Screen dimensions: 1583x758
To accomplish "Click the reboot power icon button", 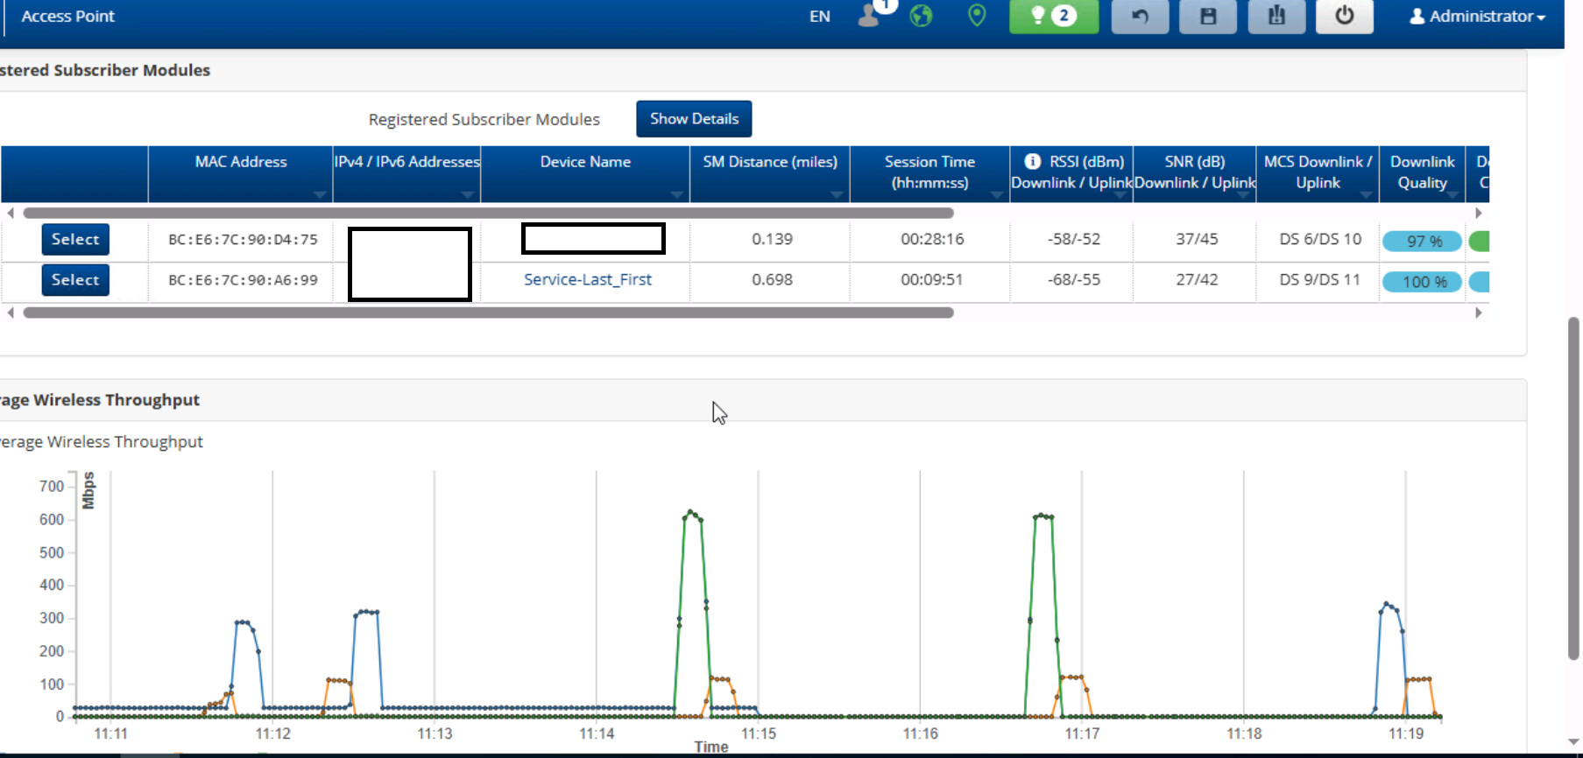I will click(x=1344, y=16).
